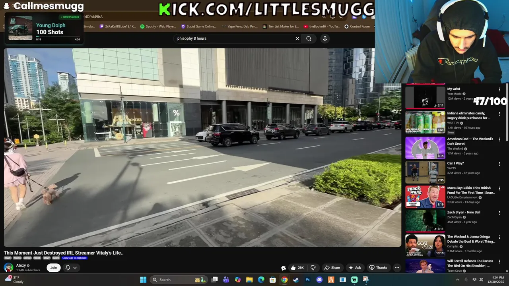Open weather widget showing 31°F Cloudy
509x286 pixels.
point(14,280)
